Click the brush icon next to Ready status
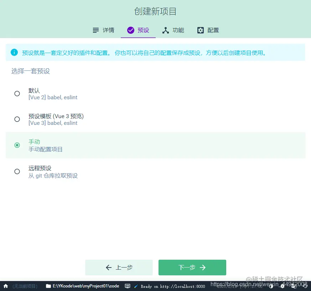 [x=135, y=286]
